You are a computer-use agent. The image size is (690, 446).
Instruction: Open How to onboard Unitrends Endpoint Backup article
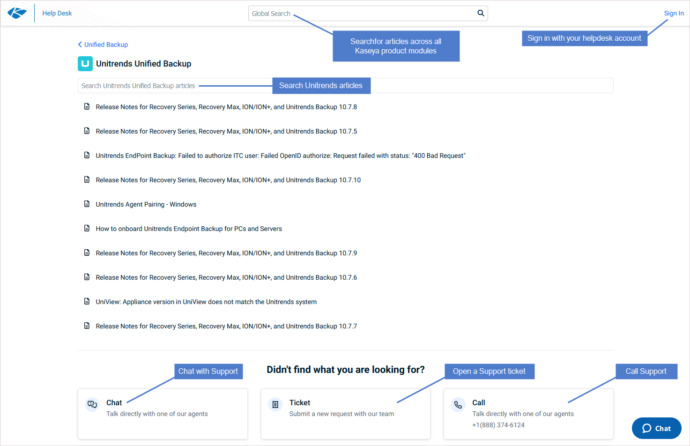[189, 229]
